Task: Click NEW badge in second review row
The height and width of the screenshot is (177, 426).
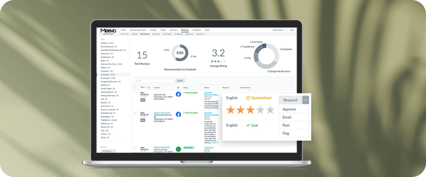Action: click(142, 120)
